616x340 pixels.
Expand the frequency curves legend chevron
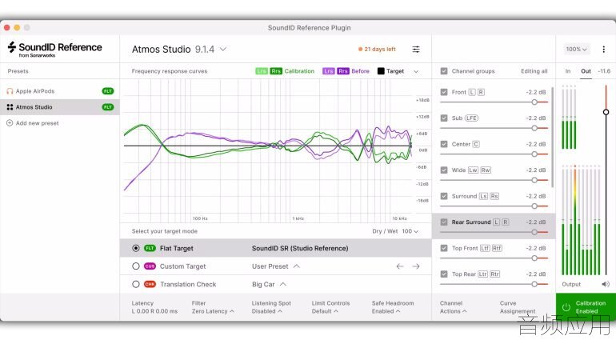tap(416, 71)
